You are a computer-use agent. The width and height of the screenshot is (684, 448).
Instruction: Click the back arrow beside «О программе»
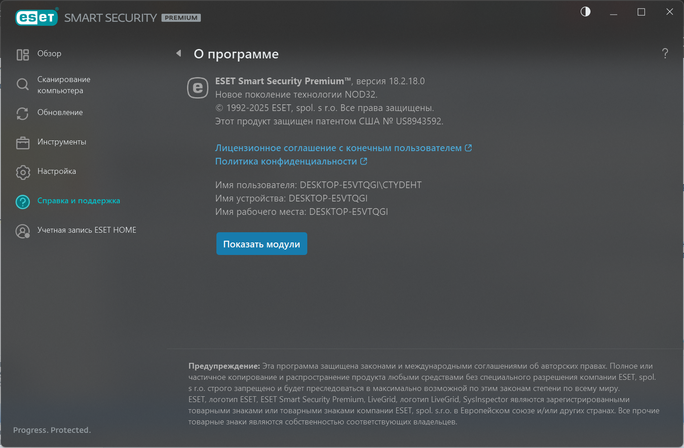(179, 53)
